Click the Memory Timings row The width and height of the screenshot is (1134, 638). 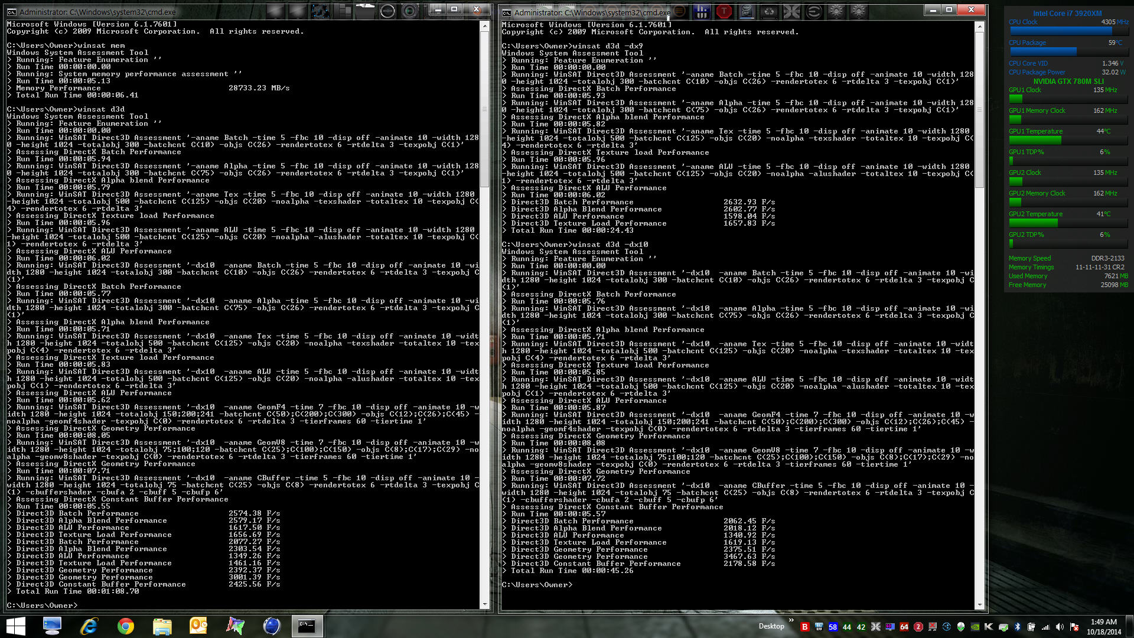pyautogui.click(x=1068, y=267)
